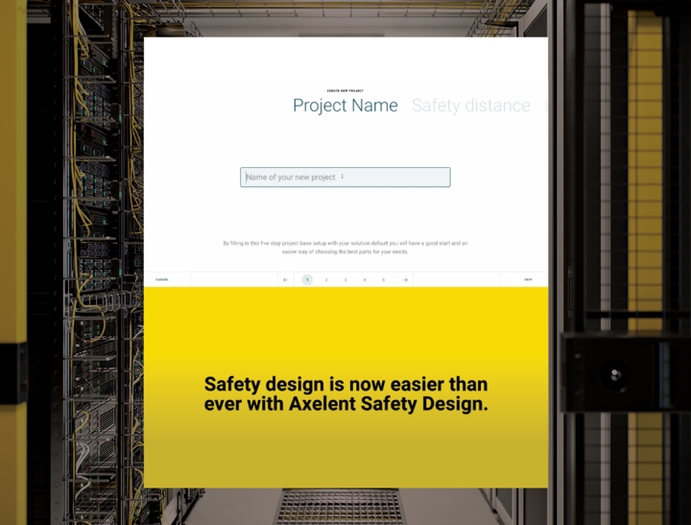
Task: Click the Skip button
Action: click(x=528, y=279)
